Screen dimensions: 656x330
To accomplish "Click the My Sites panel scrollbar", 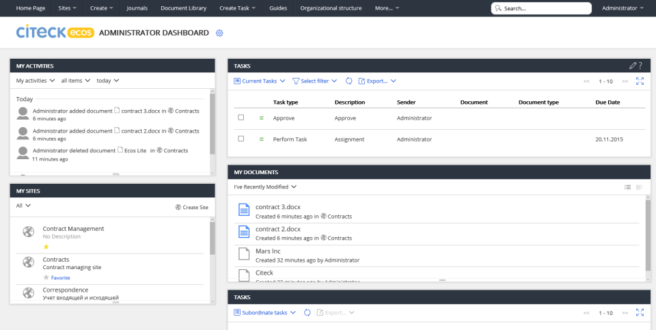I will tap(212, 239).
